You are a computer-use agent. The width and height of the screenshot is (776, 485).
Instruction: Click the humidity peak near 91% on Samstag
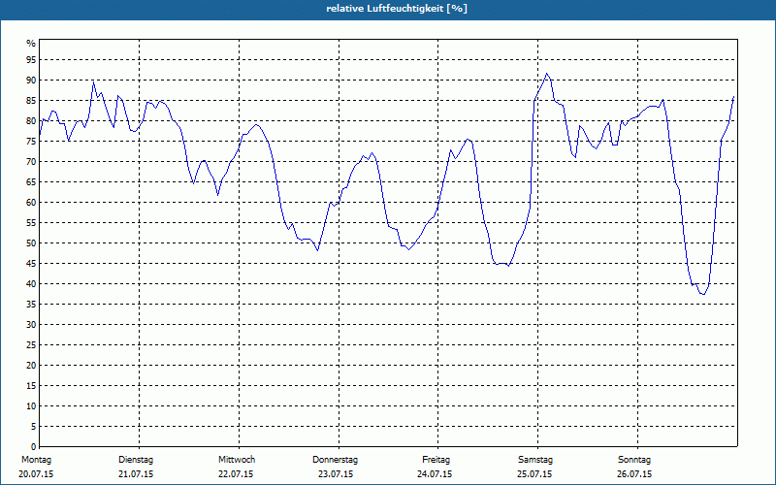coord(546,74)
